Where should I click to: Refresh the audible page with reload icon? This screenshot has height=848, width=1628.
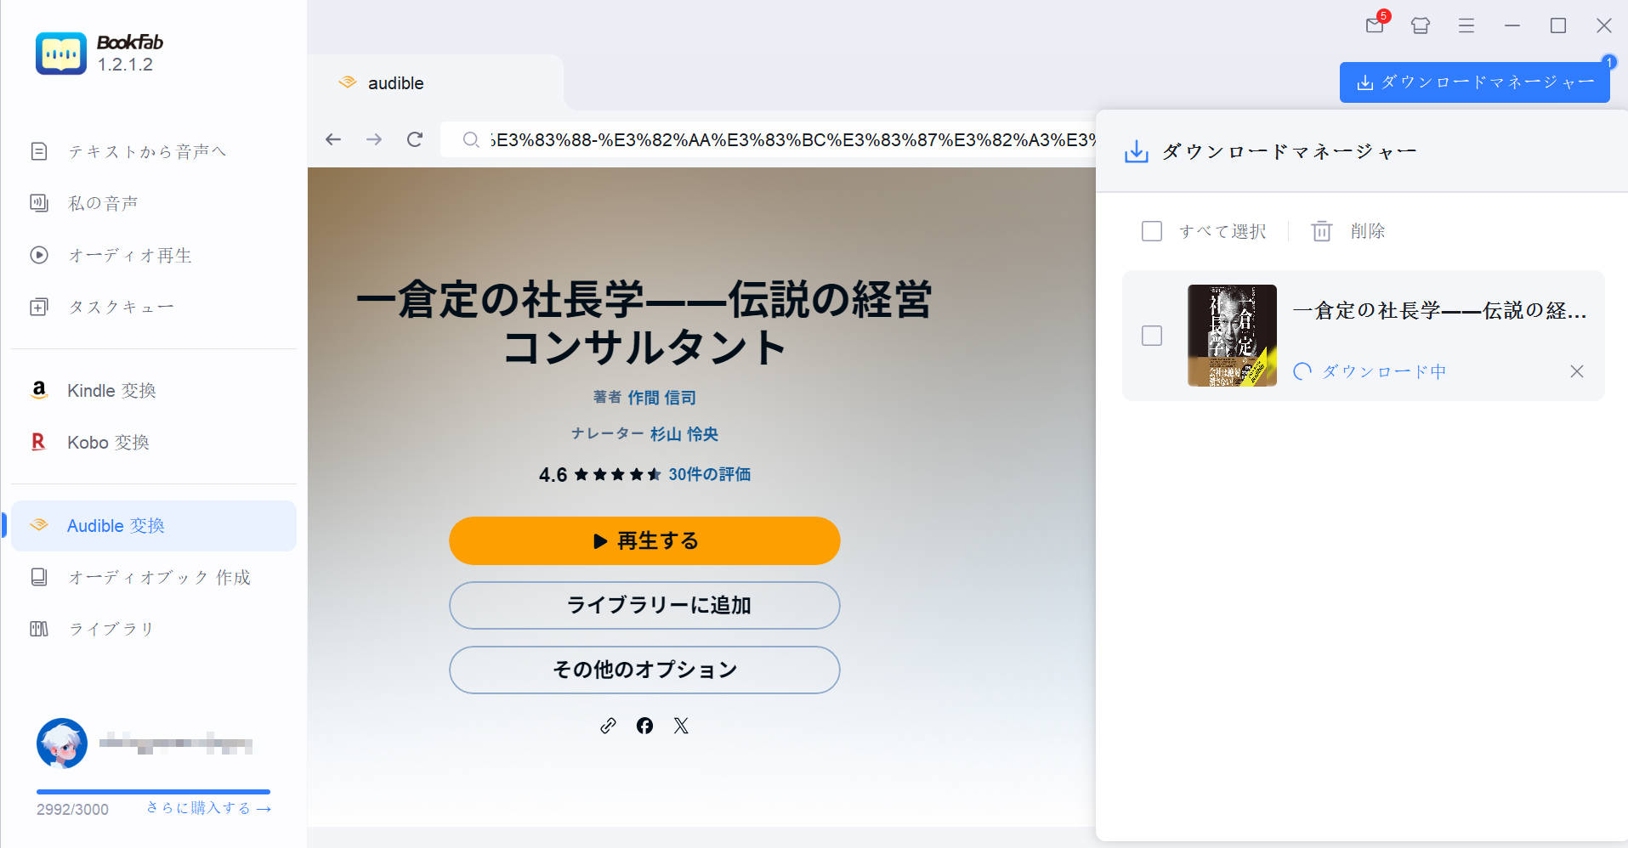tap(414, 139)
